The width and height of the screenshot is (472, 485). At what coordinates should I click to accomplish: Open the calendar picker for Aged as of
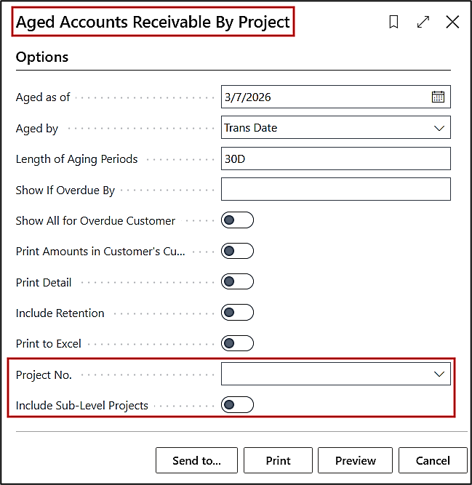point(438,97)
